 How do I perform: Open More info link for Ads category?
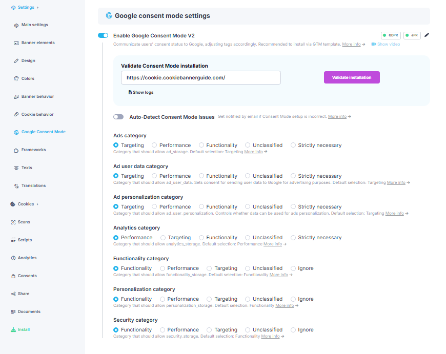click(253, 152)
